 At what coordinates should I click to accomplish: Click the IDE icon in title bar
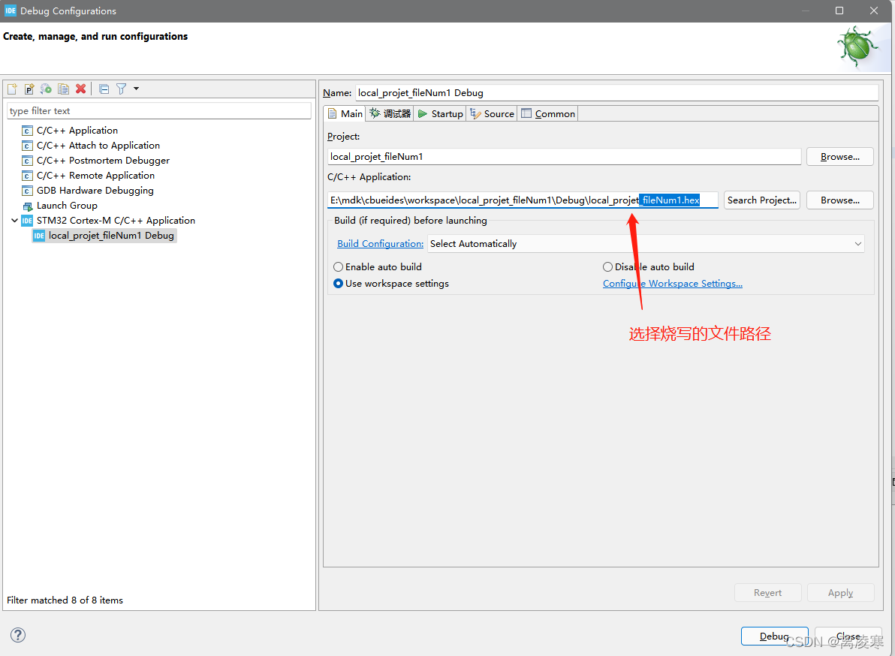tap(11, 11)
